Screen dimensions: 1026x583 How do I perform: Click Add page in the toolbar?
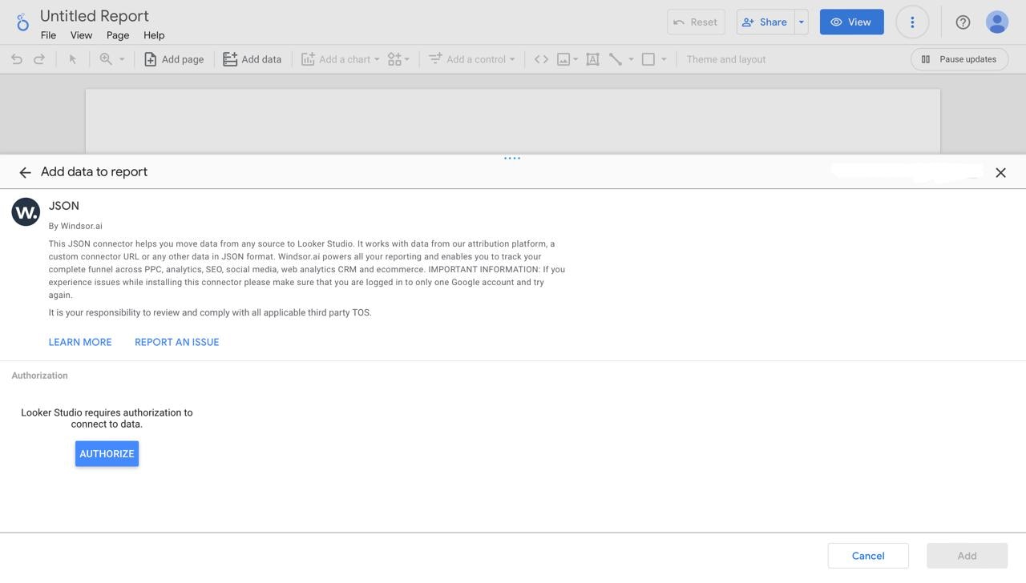174,59
